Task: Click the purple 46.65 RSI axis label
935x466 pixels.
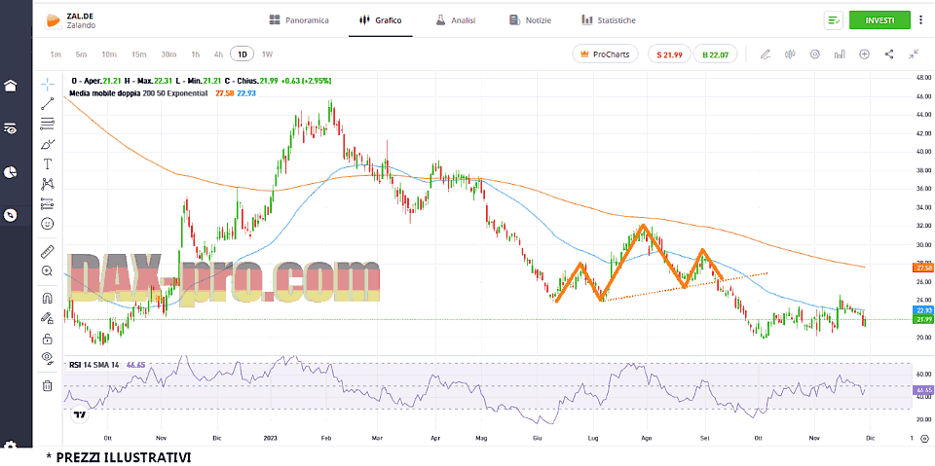Action: (x=923, y=389)
